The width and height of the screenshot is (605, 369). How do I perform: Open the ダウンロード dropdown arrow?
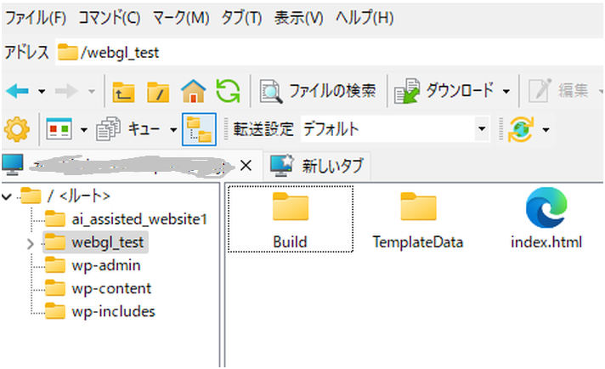point(506,92)
